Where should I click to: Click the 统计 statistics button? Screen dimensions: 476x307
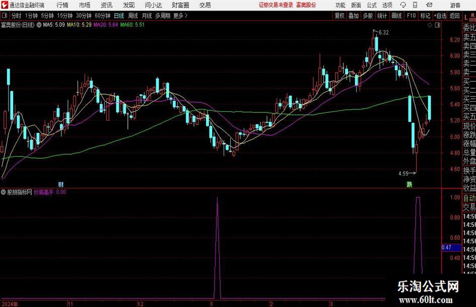pos(382,16)
